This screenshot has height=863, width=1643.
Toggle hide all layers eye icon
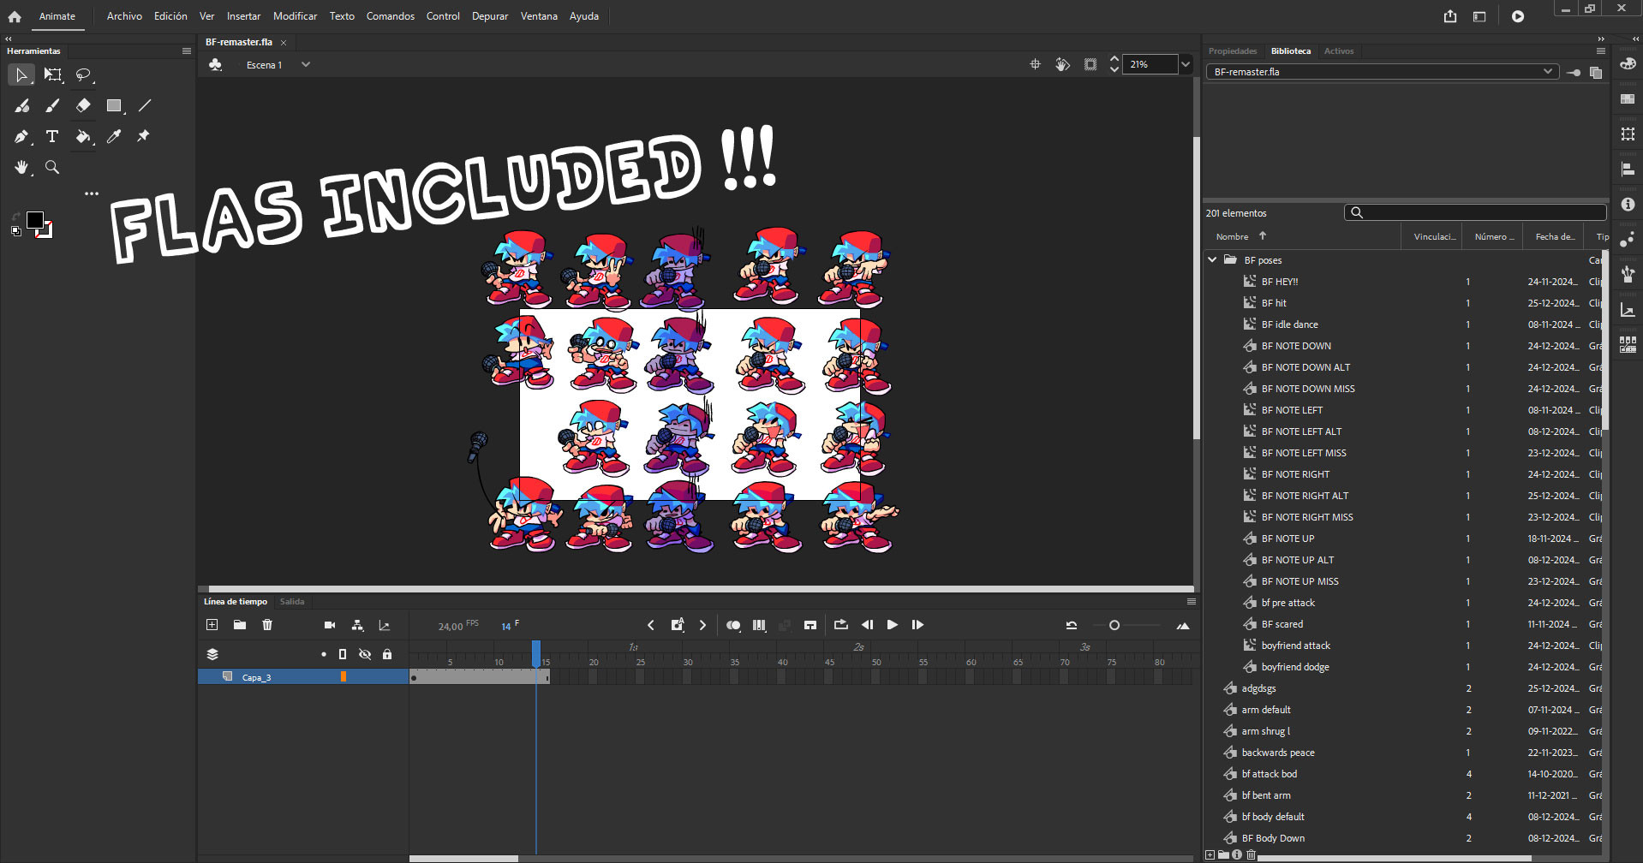(365, 654)
